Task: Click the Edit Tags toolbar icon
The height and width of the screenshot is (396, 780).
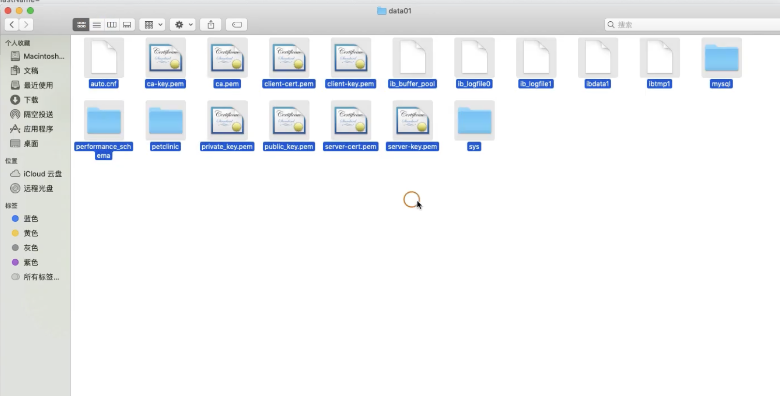Action: pyautogui.click(x=237, y=25)
